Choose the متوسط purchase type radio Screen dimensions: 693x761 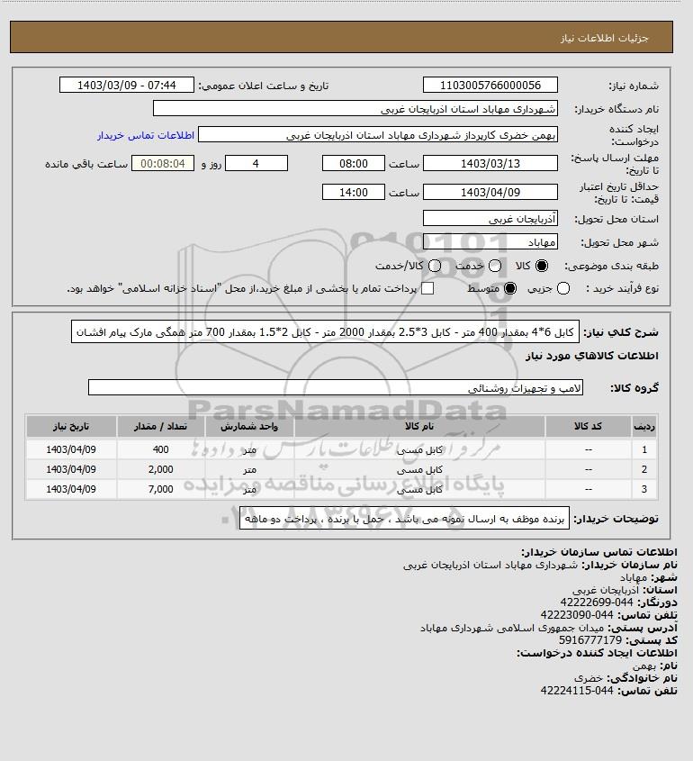tap(510, 289)
